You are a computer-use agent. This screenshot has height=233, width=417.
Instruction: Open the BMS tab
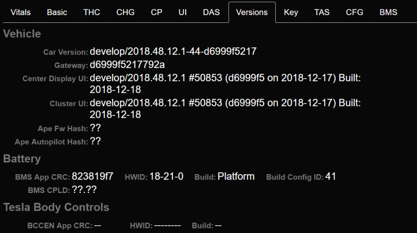[388, 12]
